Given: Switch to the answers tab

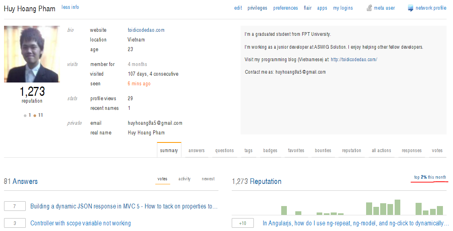Looking at the screenshot, I should [196, 151].
